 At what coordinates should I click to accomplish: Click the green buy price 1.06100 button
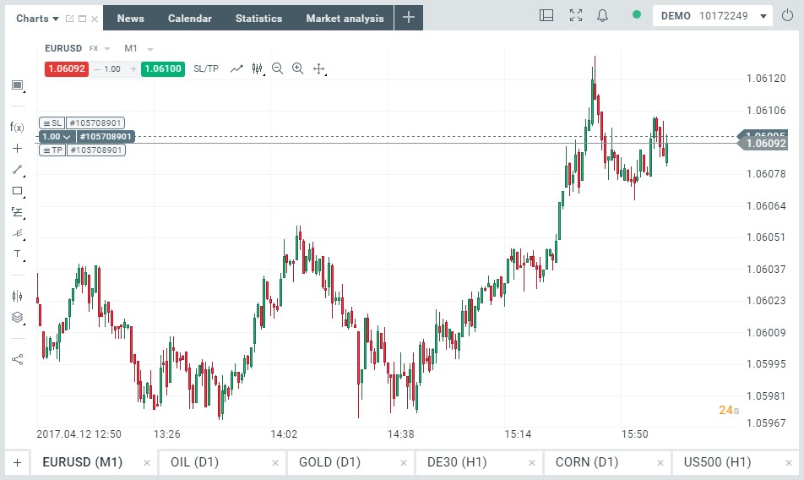tap(162, 68)
